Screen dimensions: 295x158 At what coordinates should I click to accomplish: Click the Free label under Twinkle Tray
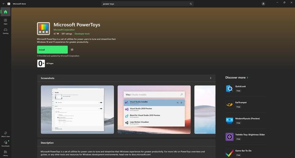pos(238,139)
